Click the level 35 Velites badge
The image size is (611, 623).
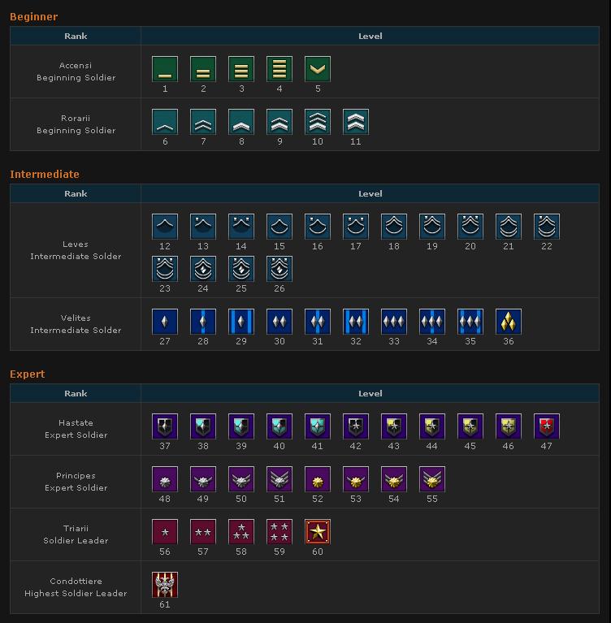(470, 322)
